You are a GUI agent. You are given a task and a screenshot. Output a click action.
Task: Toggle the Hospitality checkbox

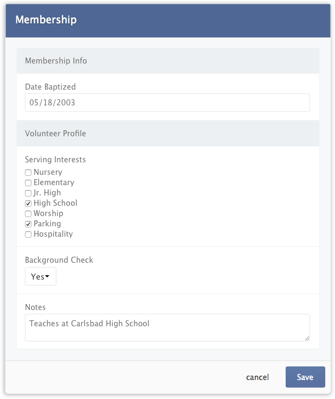pos(28,235)
